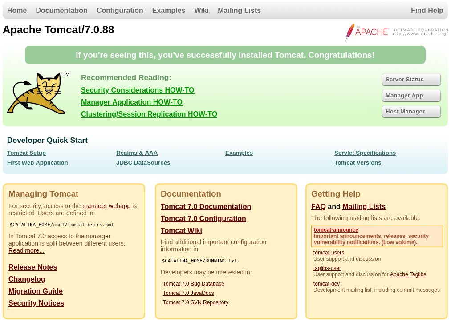
Task: Open Security Considerations HOW-TO link
Action: click(x=138, y=90)
